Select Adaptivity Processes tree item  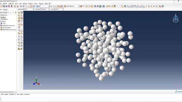tap(9, 25)
